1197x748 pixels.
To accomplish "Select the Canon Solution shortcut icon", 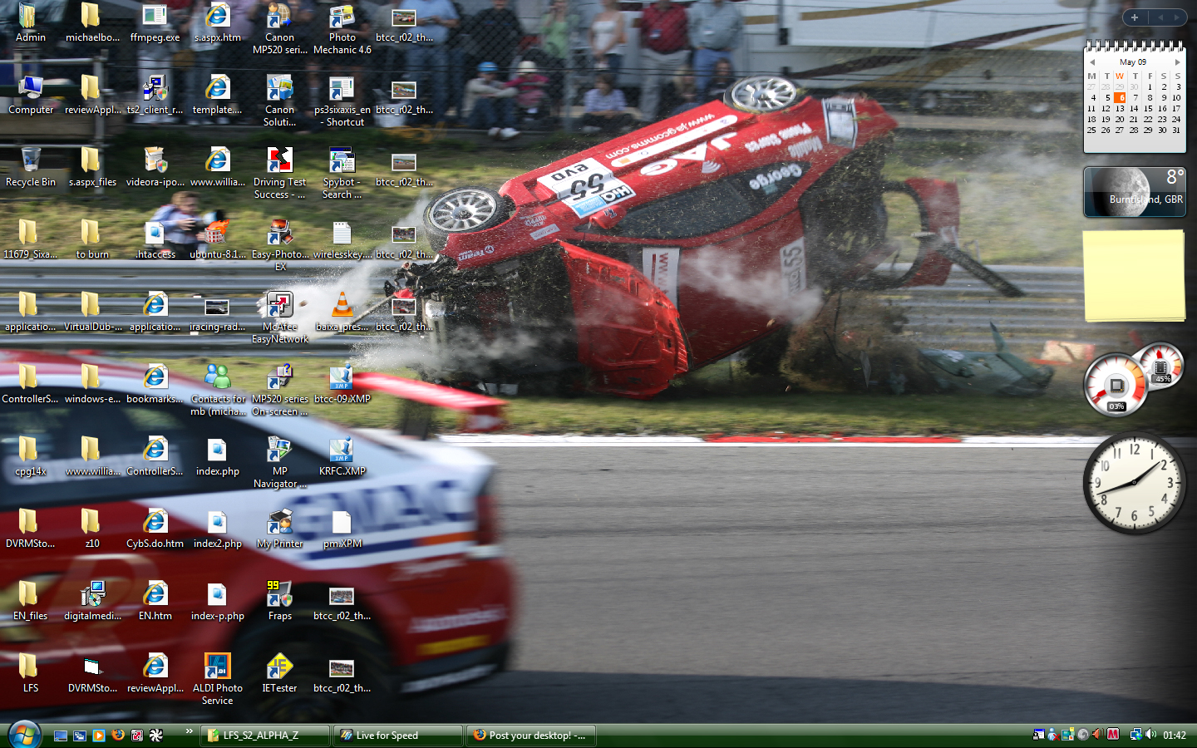I will click(x=279, y=101).
